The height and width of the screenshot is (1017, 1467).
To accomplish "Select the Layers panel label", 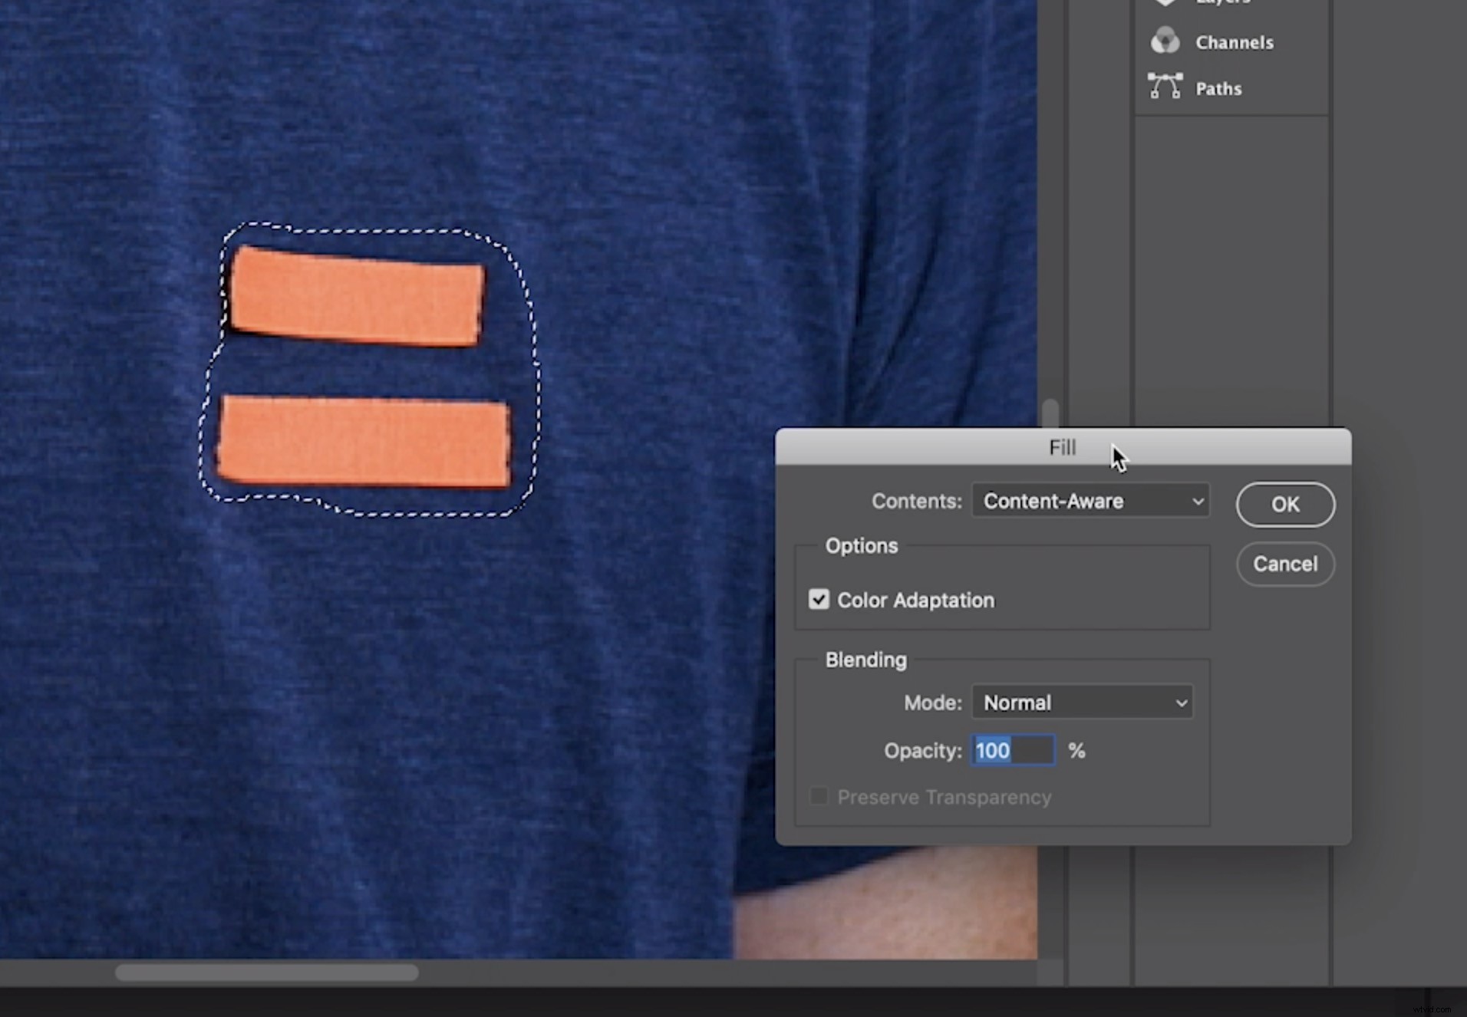I will click(1224, 3).
